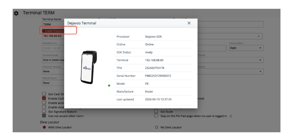Image resolution: width=300 pixels, height=139 pixels.
Task: Click the Dine Locator section heading
Action: [49, 122]
